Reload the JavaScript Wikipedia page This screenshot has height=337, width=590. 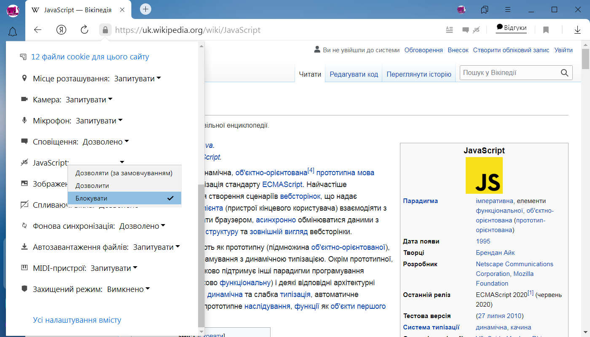pos(84,30)
